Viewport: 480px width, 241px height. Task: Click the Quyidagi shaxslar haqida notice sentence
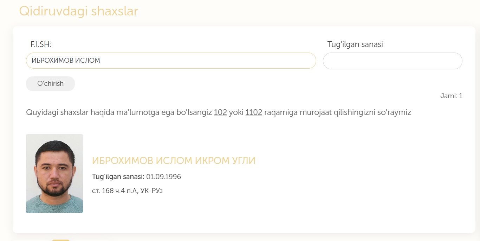point(219,113)
